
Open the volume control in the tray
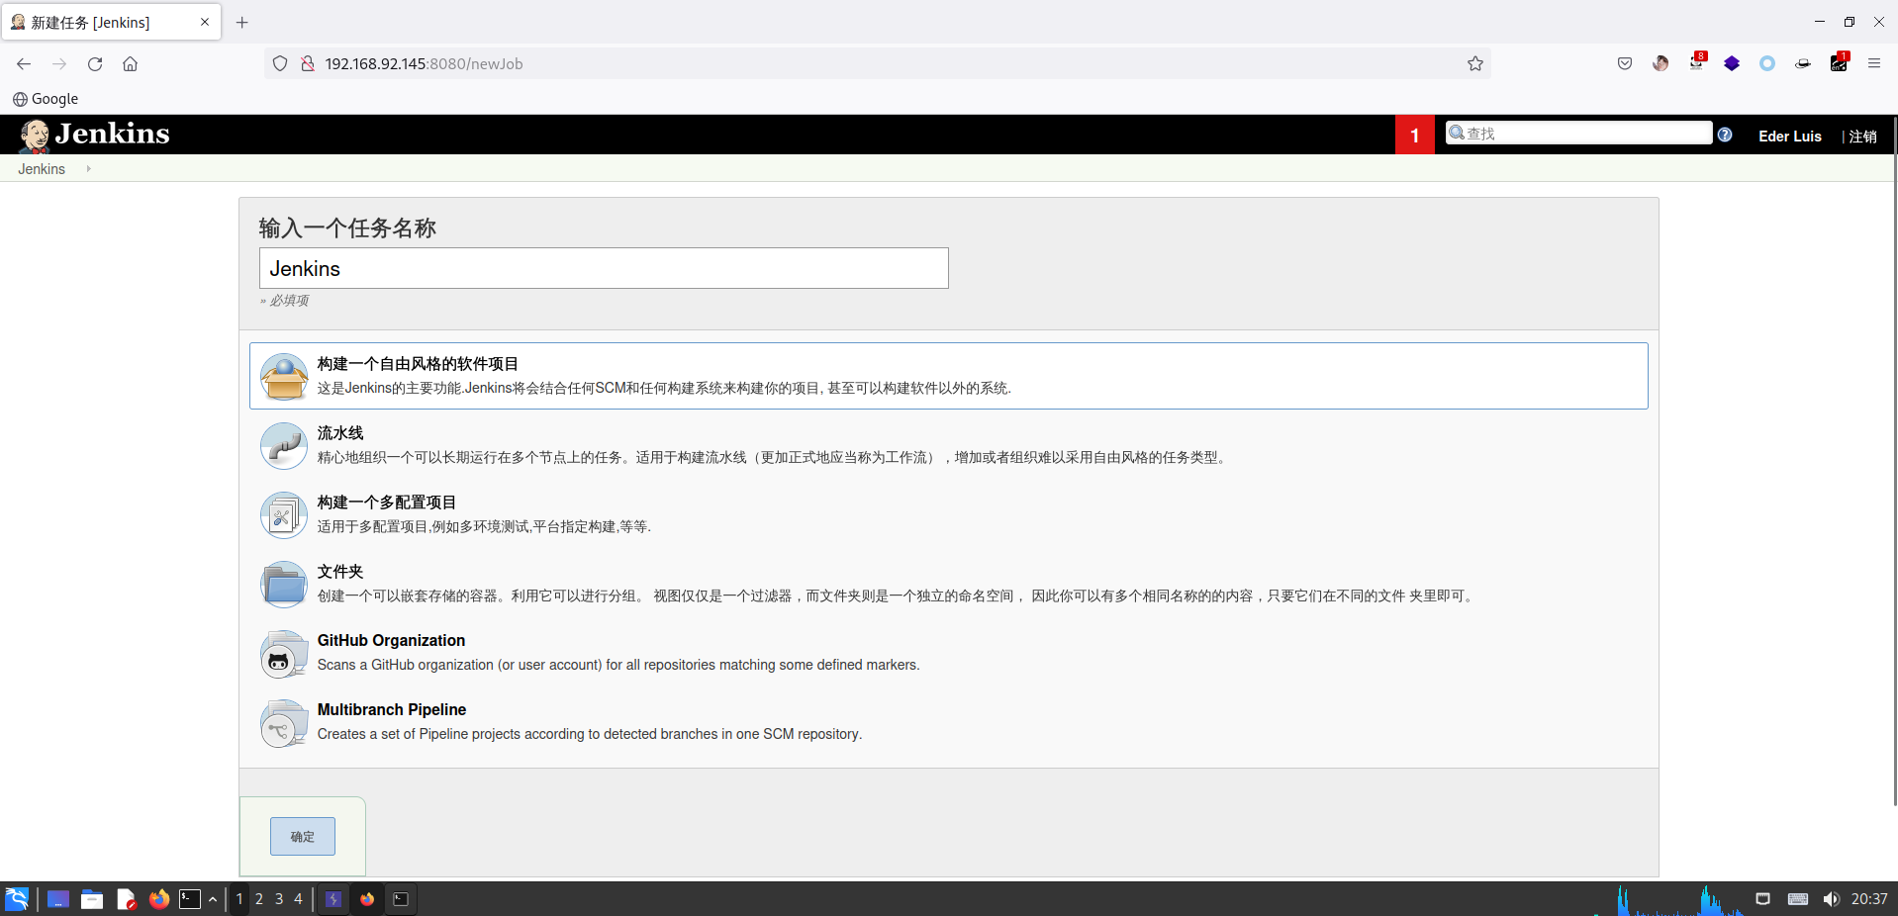(1831, 899)
